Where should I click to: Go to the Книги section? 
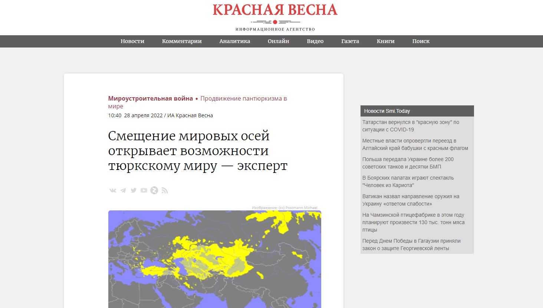tap(385, 41)
